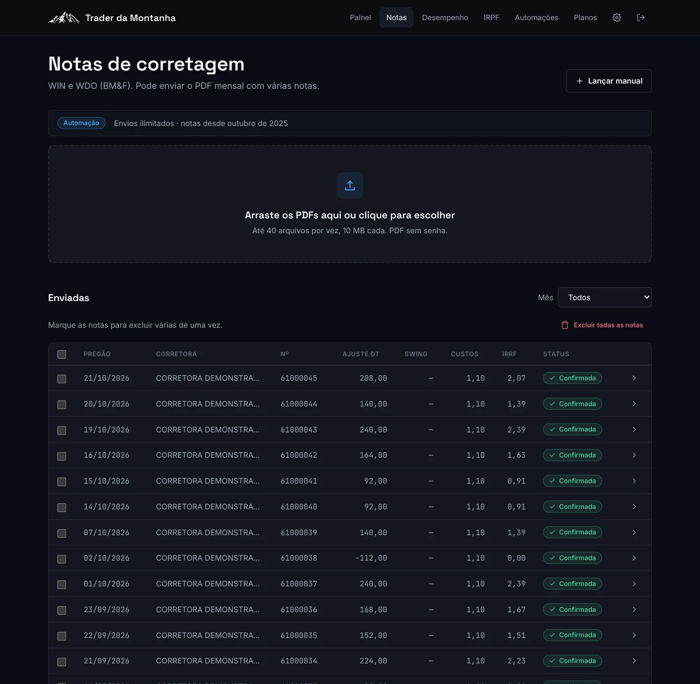
Task: Open the Automações tab
Action: (536, 18)
